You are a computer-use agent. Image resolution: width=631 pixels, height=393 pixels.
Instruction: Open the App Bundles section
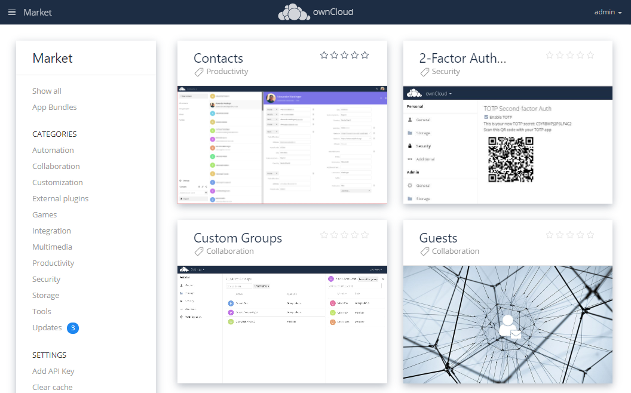click(54, 107)
